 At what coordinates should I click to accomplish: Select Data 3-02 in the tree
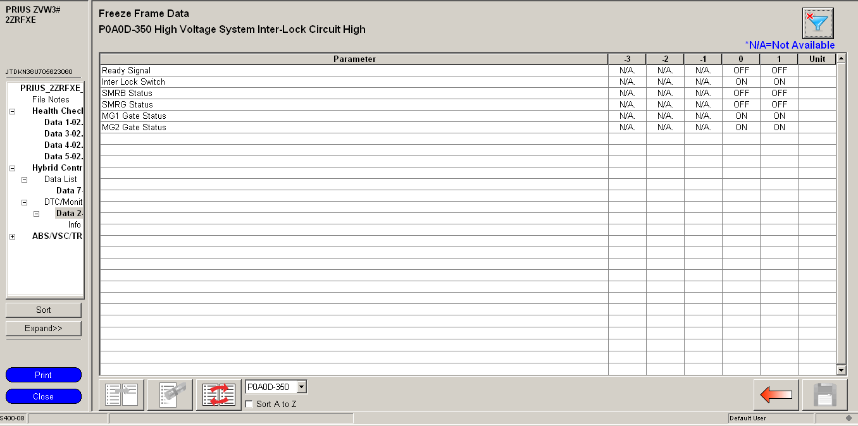[x=63, y=133]
